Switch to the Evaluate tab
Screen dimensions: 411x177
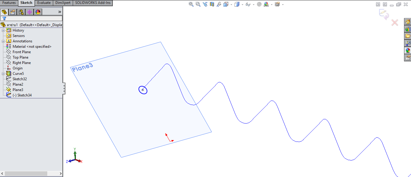44,3
